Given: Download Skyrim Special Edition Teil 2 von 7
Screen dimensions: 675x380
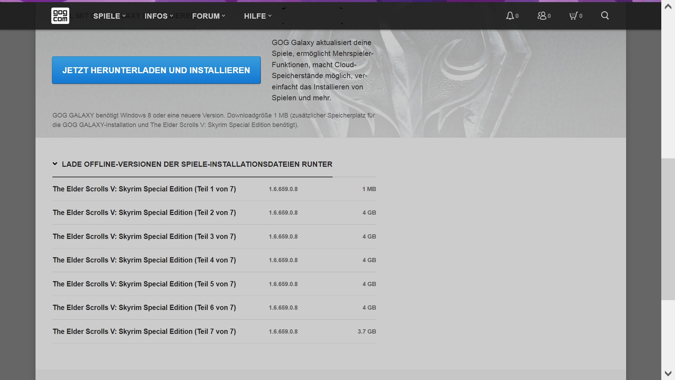Looking at the screenshot, I should [x=144, y=213].
